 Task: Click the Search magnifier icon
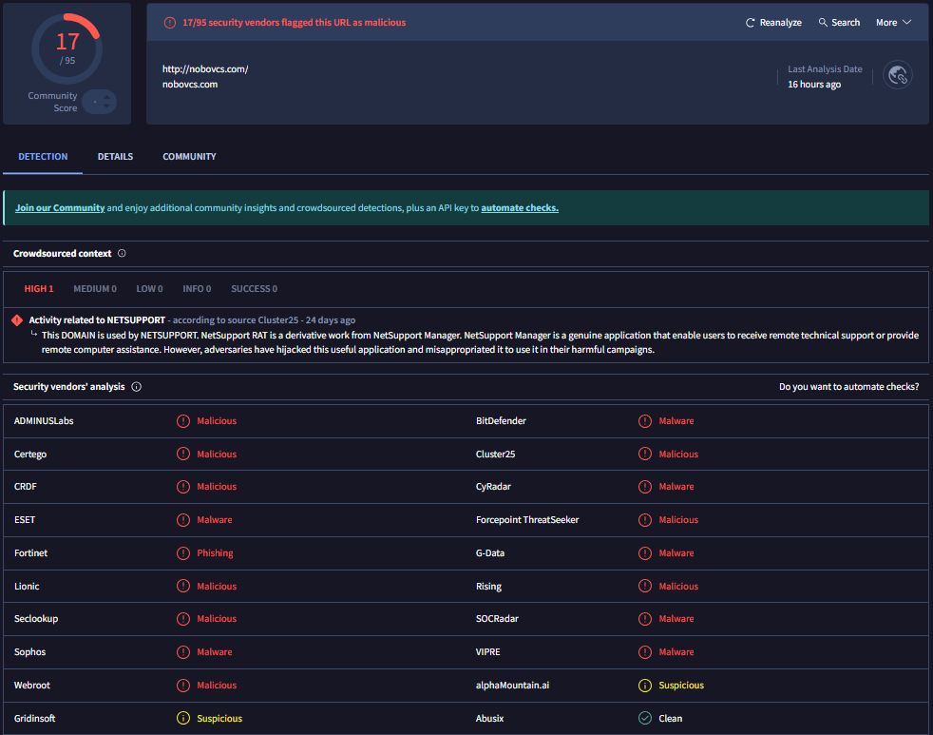tap(823, 22)
